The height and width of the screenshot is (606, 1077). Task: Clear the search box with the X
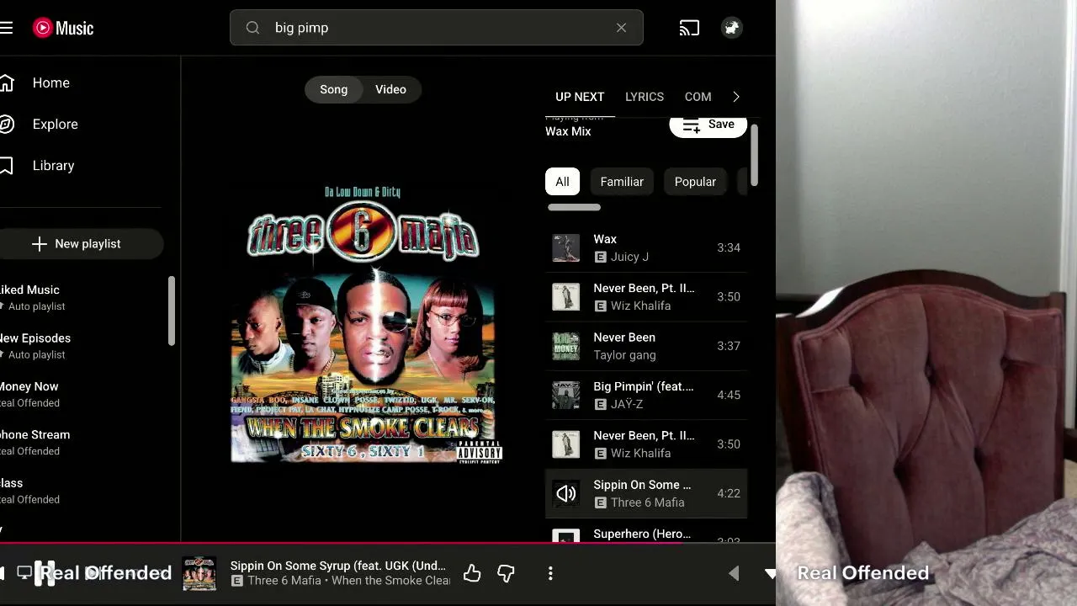pos(621,28)
